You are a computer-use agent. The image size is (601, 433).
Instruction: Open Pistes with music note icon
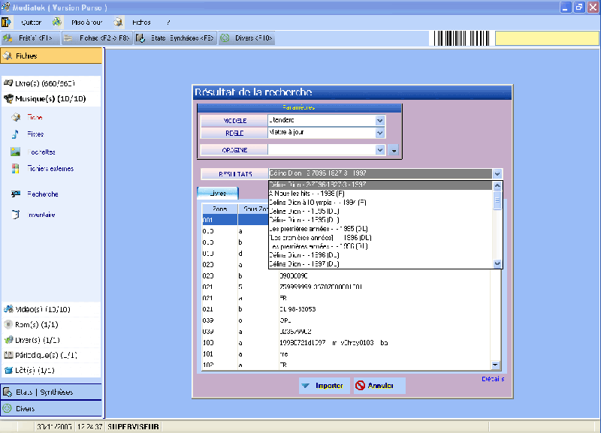click(x=15, y=134)
